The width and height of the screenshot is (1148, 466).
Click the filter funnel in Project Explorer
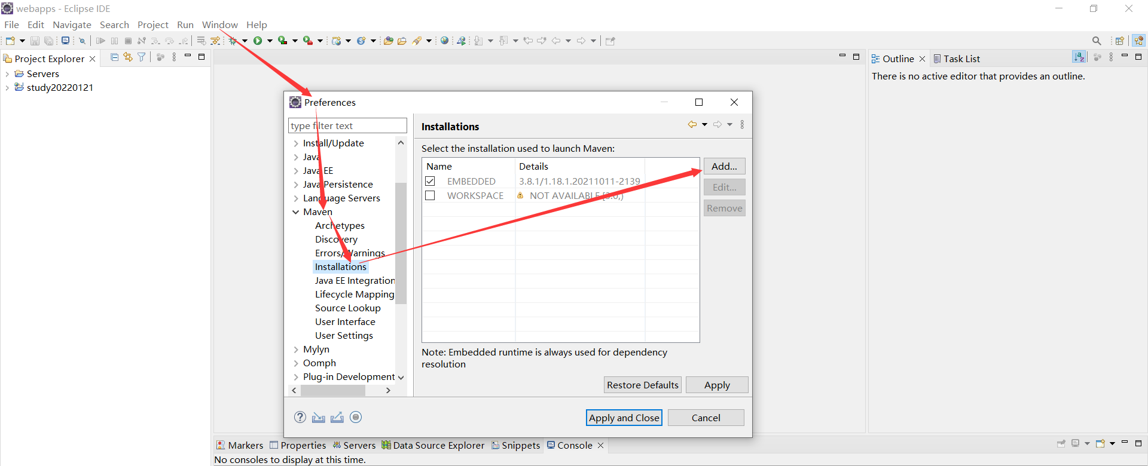(x=142, y=57)
